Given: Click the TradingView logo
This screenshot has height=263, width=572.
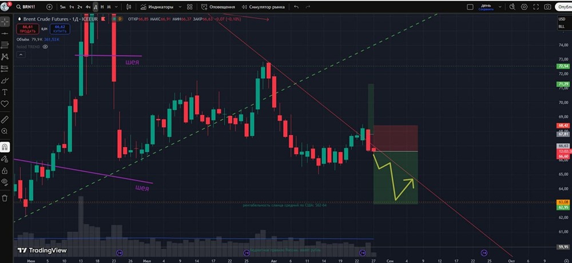Looking at the screenshot, I should coord(42,250).
